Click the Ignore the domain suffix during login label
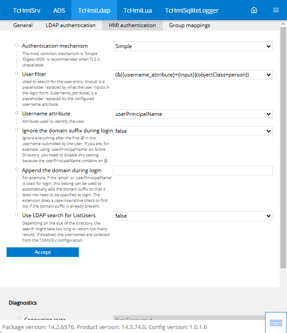The height and width of the screenshot is (333, 287). pos(67,130)
